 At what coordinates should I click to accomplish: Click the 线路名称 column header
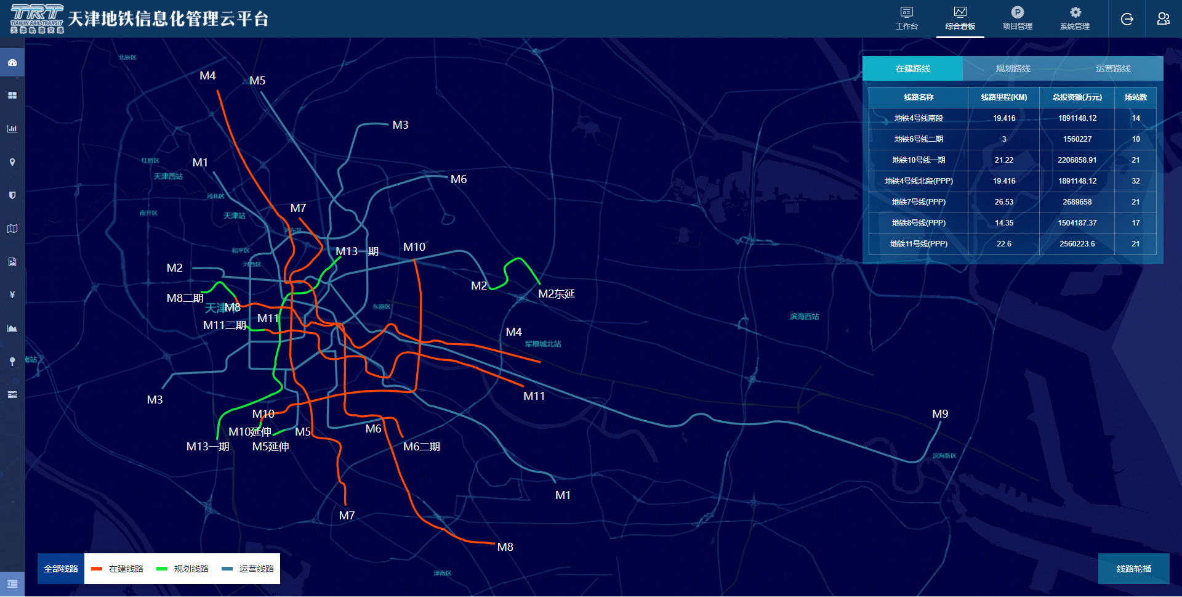click(919, 97)
